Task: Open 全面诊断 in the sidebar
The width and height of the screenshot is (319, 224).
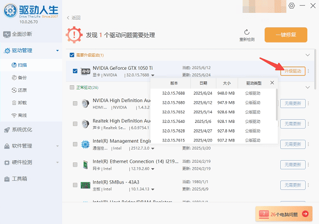Action: coord(21,36)
